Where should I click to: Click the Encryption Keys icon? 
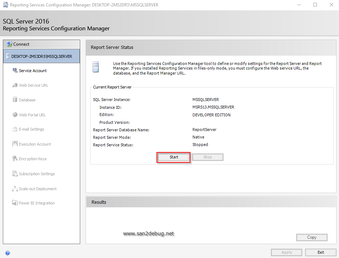pyautogui.click(x=15, y=159)
